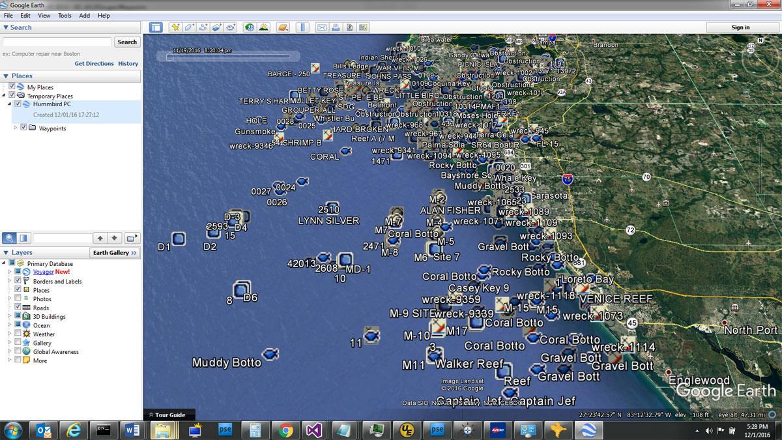Show sunlight across the landscape
Screen dimensions: 782x440
coord(263,27)
